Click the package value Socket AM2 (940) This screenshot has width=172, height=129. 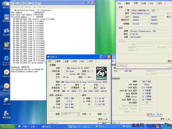[x=78, y=74]
